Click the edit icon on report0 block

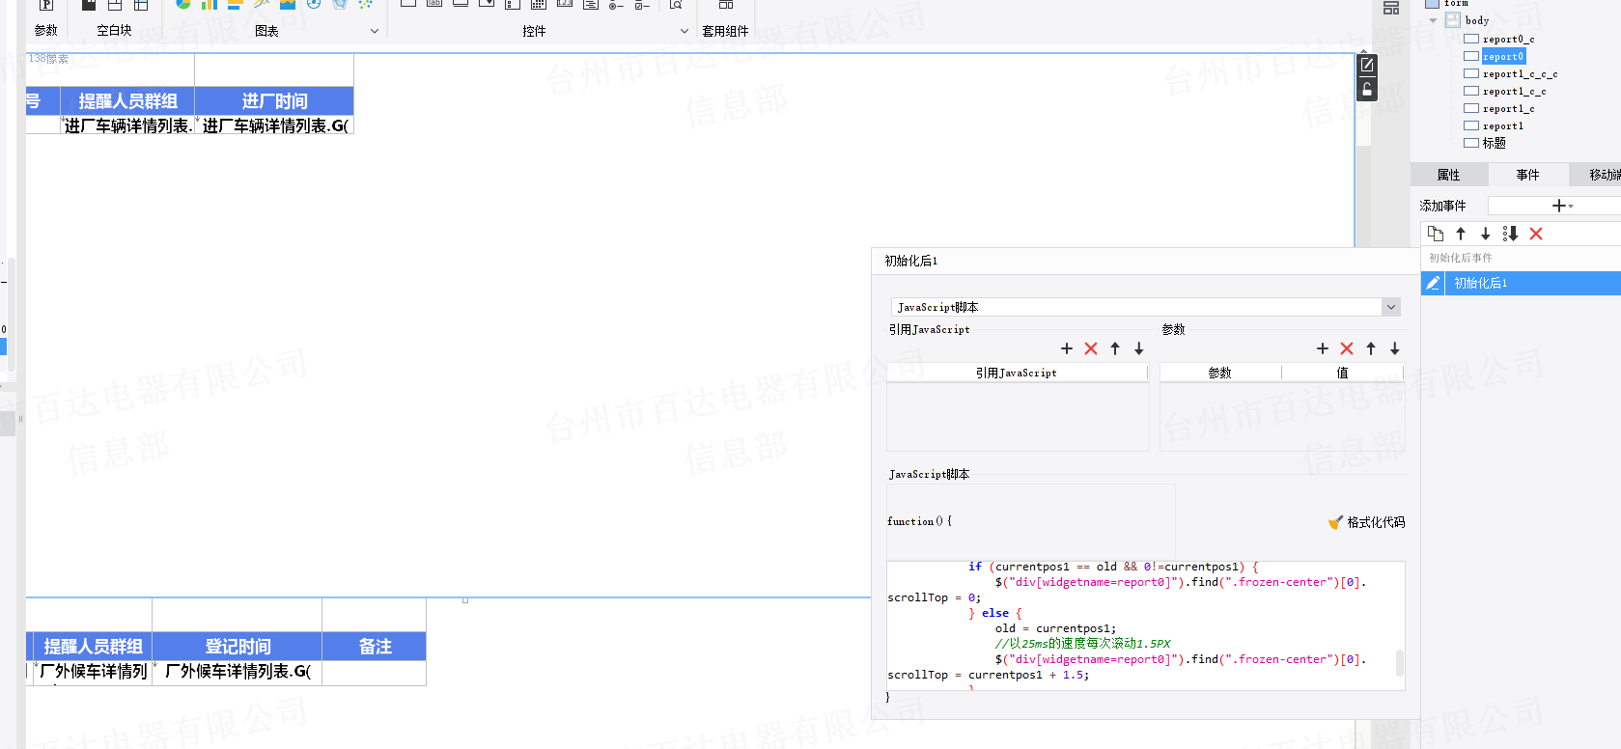point(1366,66)
